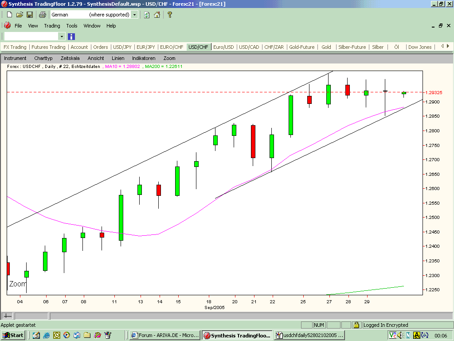Expand the empty combo box dropdown

click(x=62, y=36)
